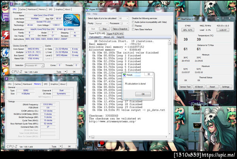
Task: Click the Hyper PI title bar icon
Action: tap(87, 9)
